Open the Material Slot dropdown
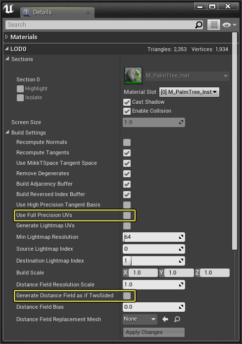This screenshot has width=242, height=344. tap(189, 92)
